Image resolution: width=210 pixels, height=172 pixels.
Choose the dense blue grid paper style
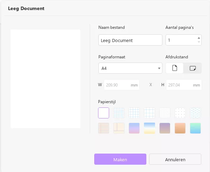click(119, 113)
